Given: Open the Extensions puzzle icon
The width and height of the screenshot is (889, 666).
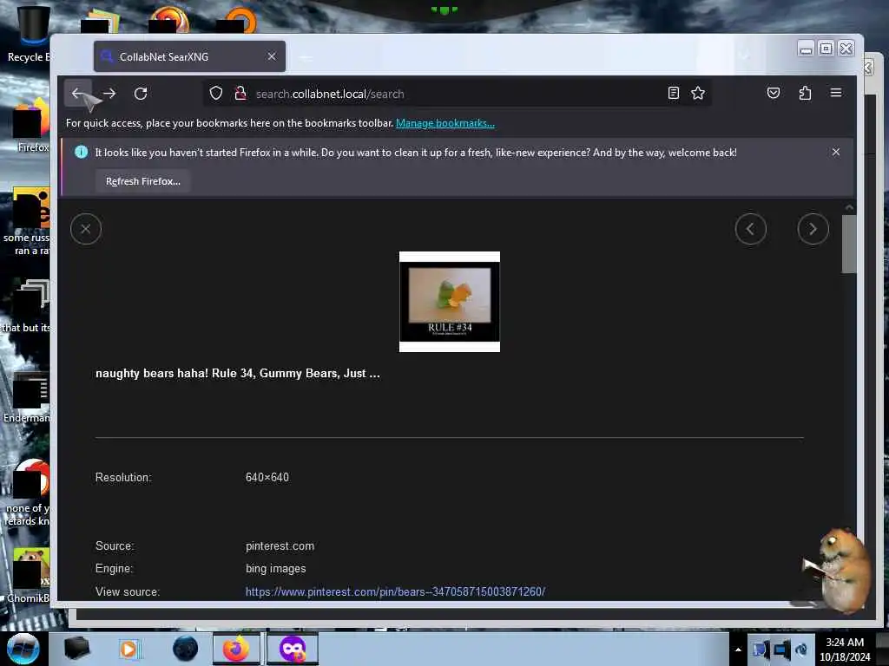Looking at the screenshot, I should tap(805, 94).
